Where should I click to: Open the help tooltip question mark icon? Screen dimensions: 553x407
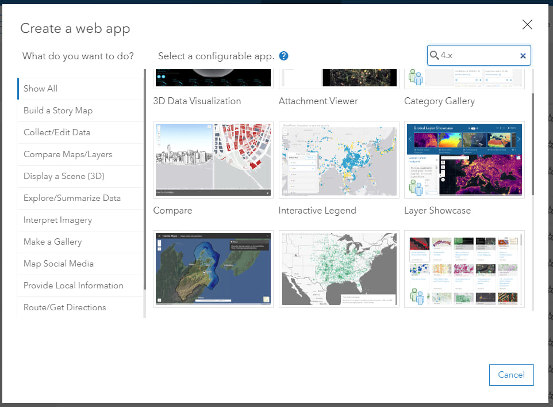point(283,56)
